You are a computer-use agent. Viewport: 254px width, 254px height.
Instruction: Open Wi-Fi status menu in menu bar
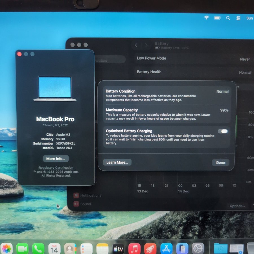coord(207,18)
